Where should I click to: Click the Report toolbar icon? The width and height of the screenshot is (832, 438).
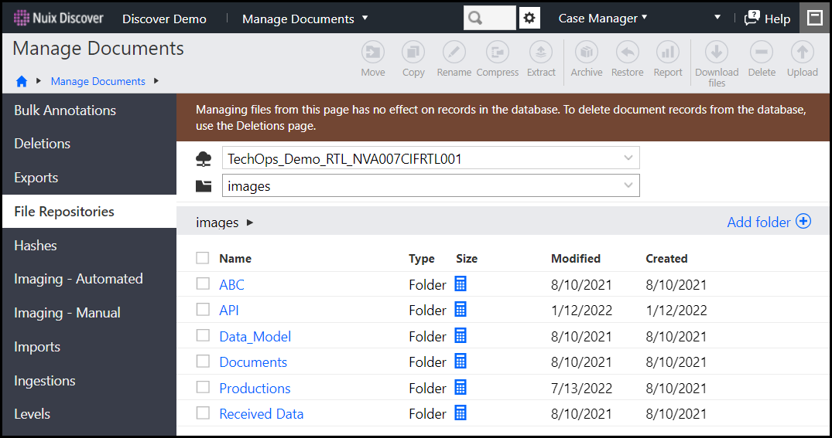(x=668, y=53)
